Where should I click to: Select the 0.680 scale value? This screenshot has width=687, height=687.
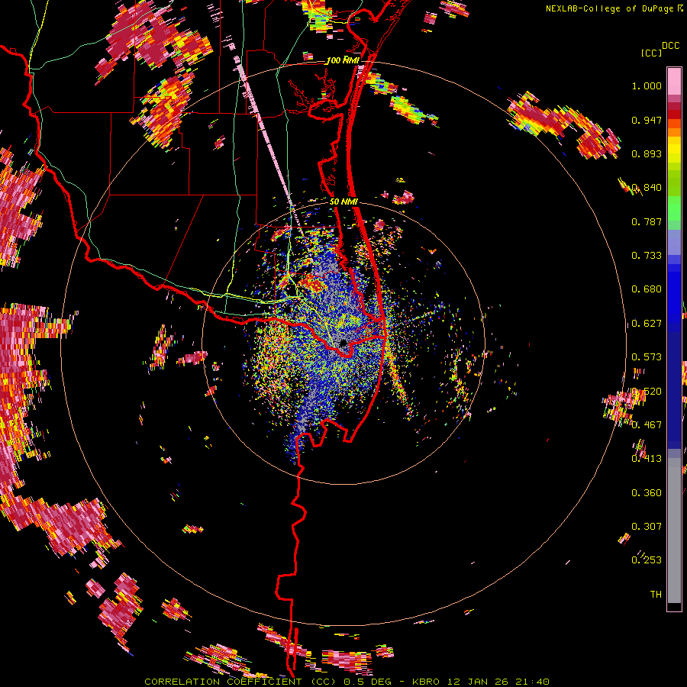coord(647,289)
